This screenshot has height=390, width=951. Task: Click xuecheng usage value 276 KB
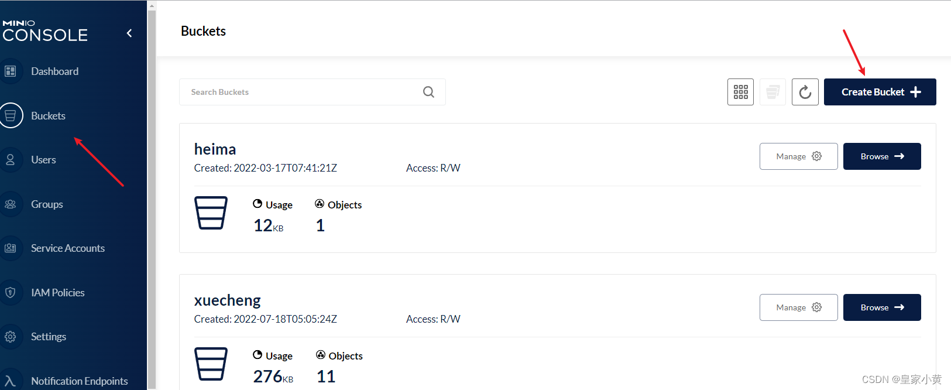coord(273,377)
